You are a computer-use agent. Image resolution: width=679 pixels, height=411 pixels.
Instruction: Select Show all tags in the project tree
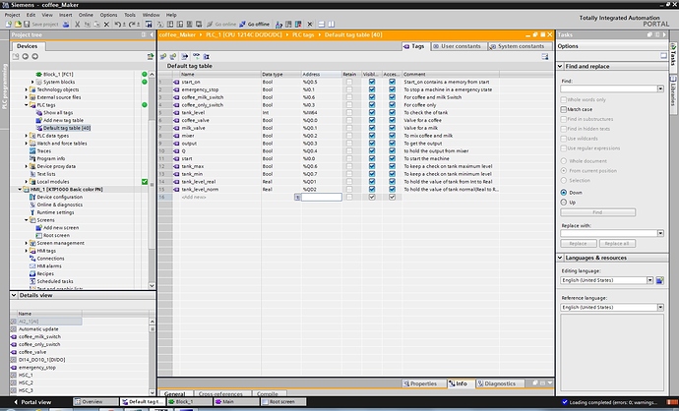pyautogui.click(x=58, y=112)
